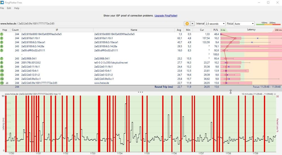Viewport: 282px width, 155px height.
Task: Click the 157,54 current latency value
Action: point(206,38)
